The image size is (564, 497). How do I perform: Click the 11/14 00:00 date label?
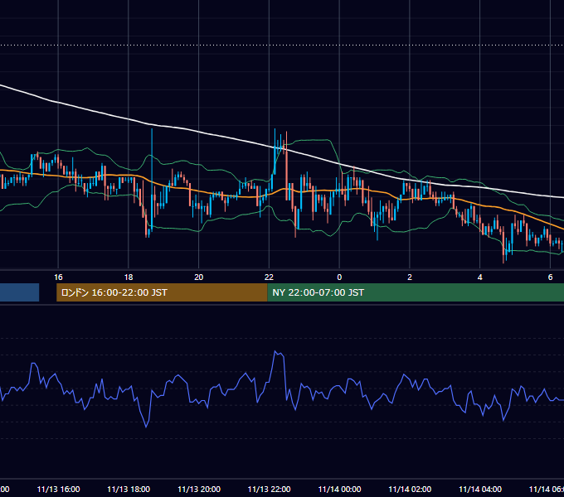pos(339,489)
